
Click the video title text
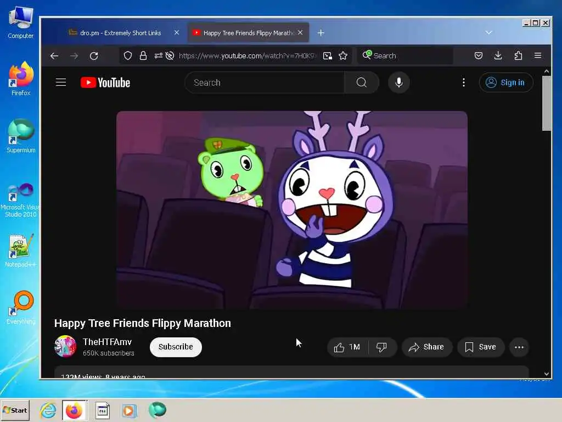click(142, 323)
